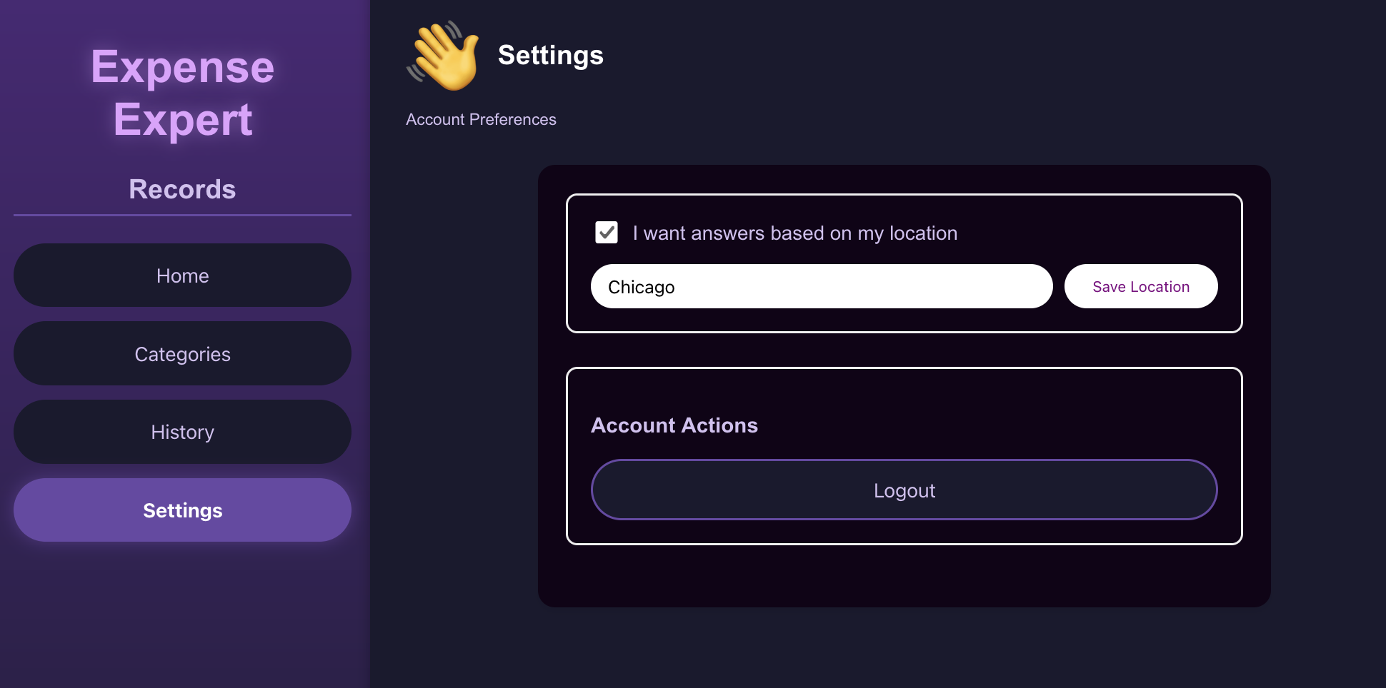Click the empty area below the Logout card

pos(904,576)
